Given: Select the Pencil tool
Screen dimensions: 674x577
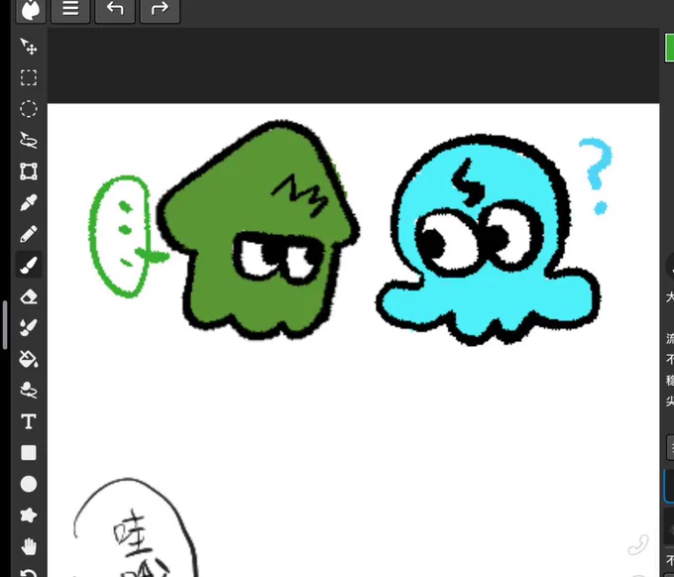Looking at the screenshot, I should pos(29,234).
